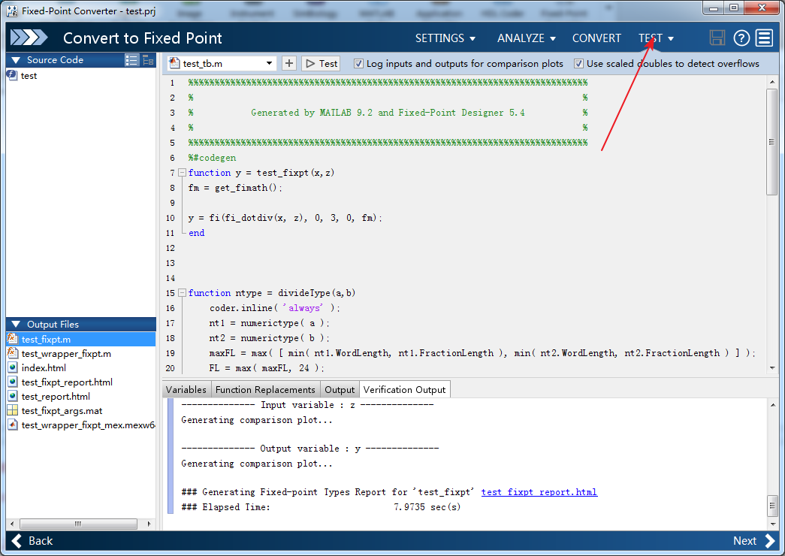Click test_fixpt_args.mat file icon

tap(13, 410)
